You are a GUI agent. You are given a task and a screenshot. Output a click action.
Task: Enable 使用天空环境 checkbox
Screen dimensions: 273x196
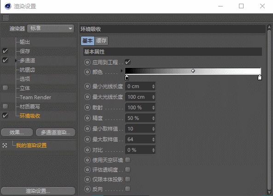coord(128,160)
